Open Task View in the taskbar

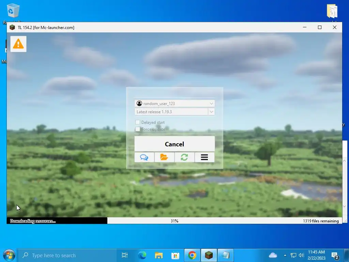pyautogui.click(x=125, y=255)
